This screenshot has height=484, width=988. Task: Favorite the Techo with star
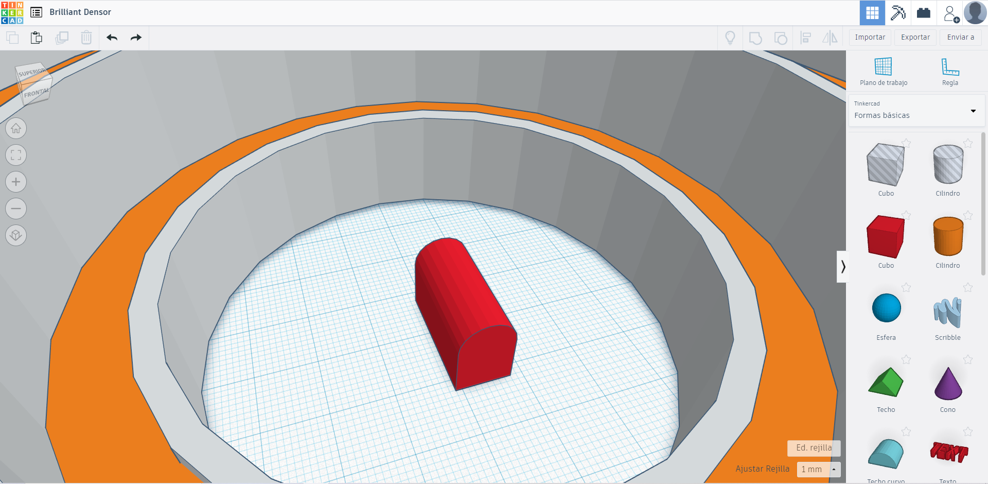coord(906,359)
